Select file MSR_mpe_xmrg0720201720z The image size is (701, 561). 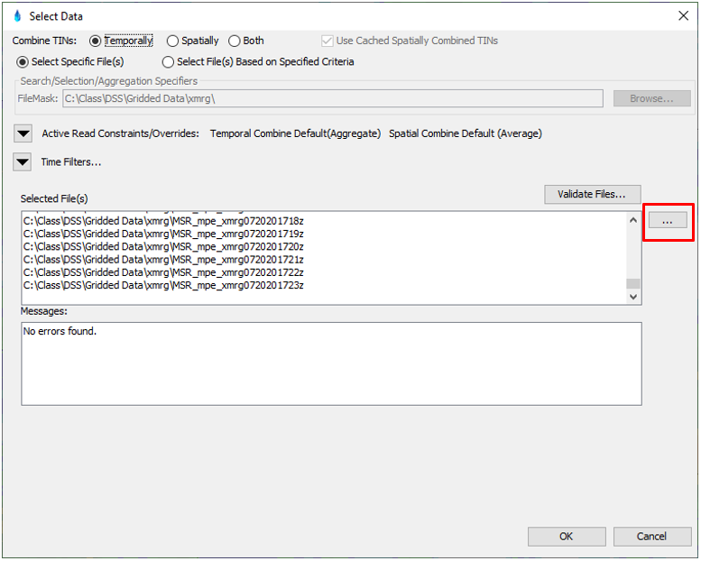[163, 247]
